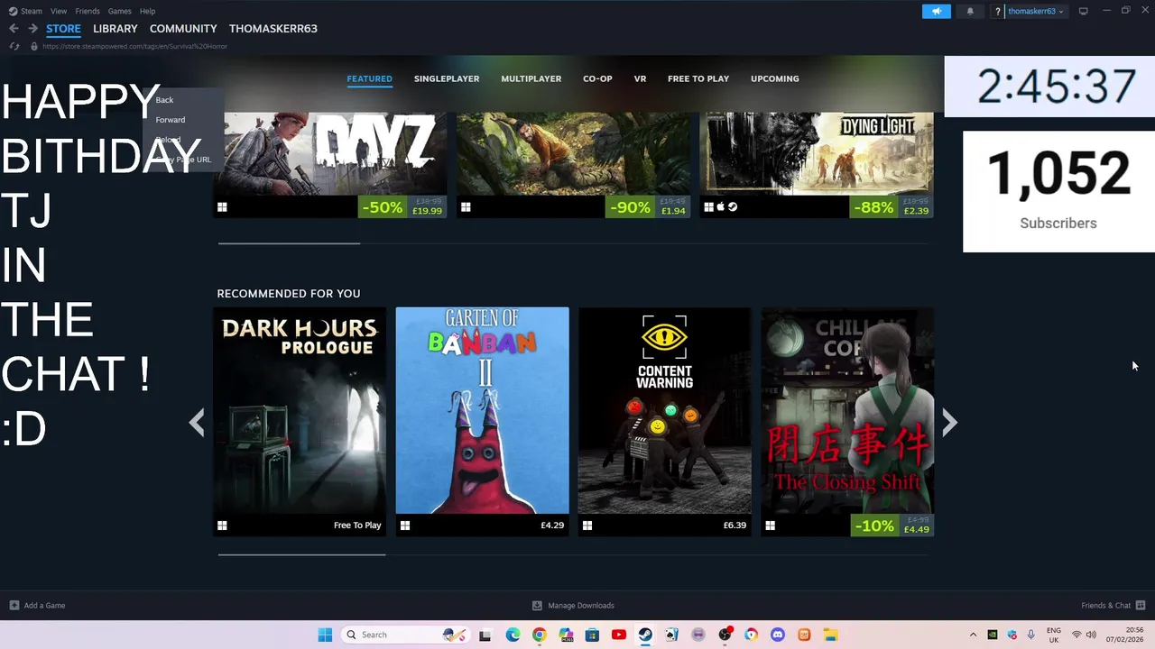The width and height of the screenshot is (1155, 649).
Task: Open Microsoft Store from the taskbar
Action: 592,635
